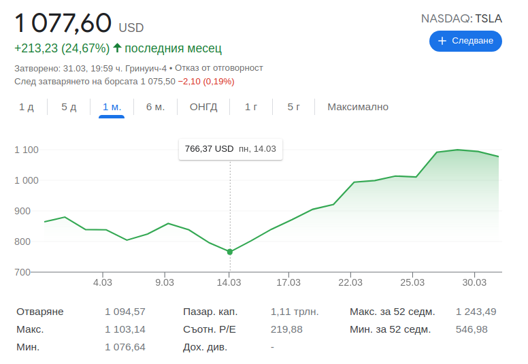528x364 pixels.
Task: Click the 30.03 date on chart axis
Action: point(474,282)
